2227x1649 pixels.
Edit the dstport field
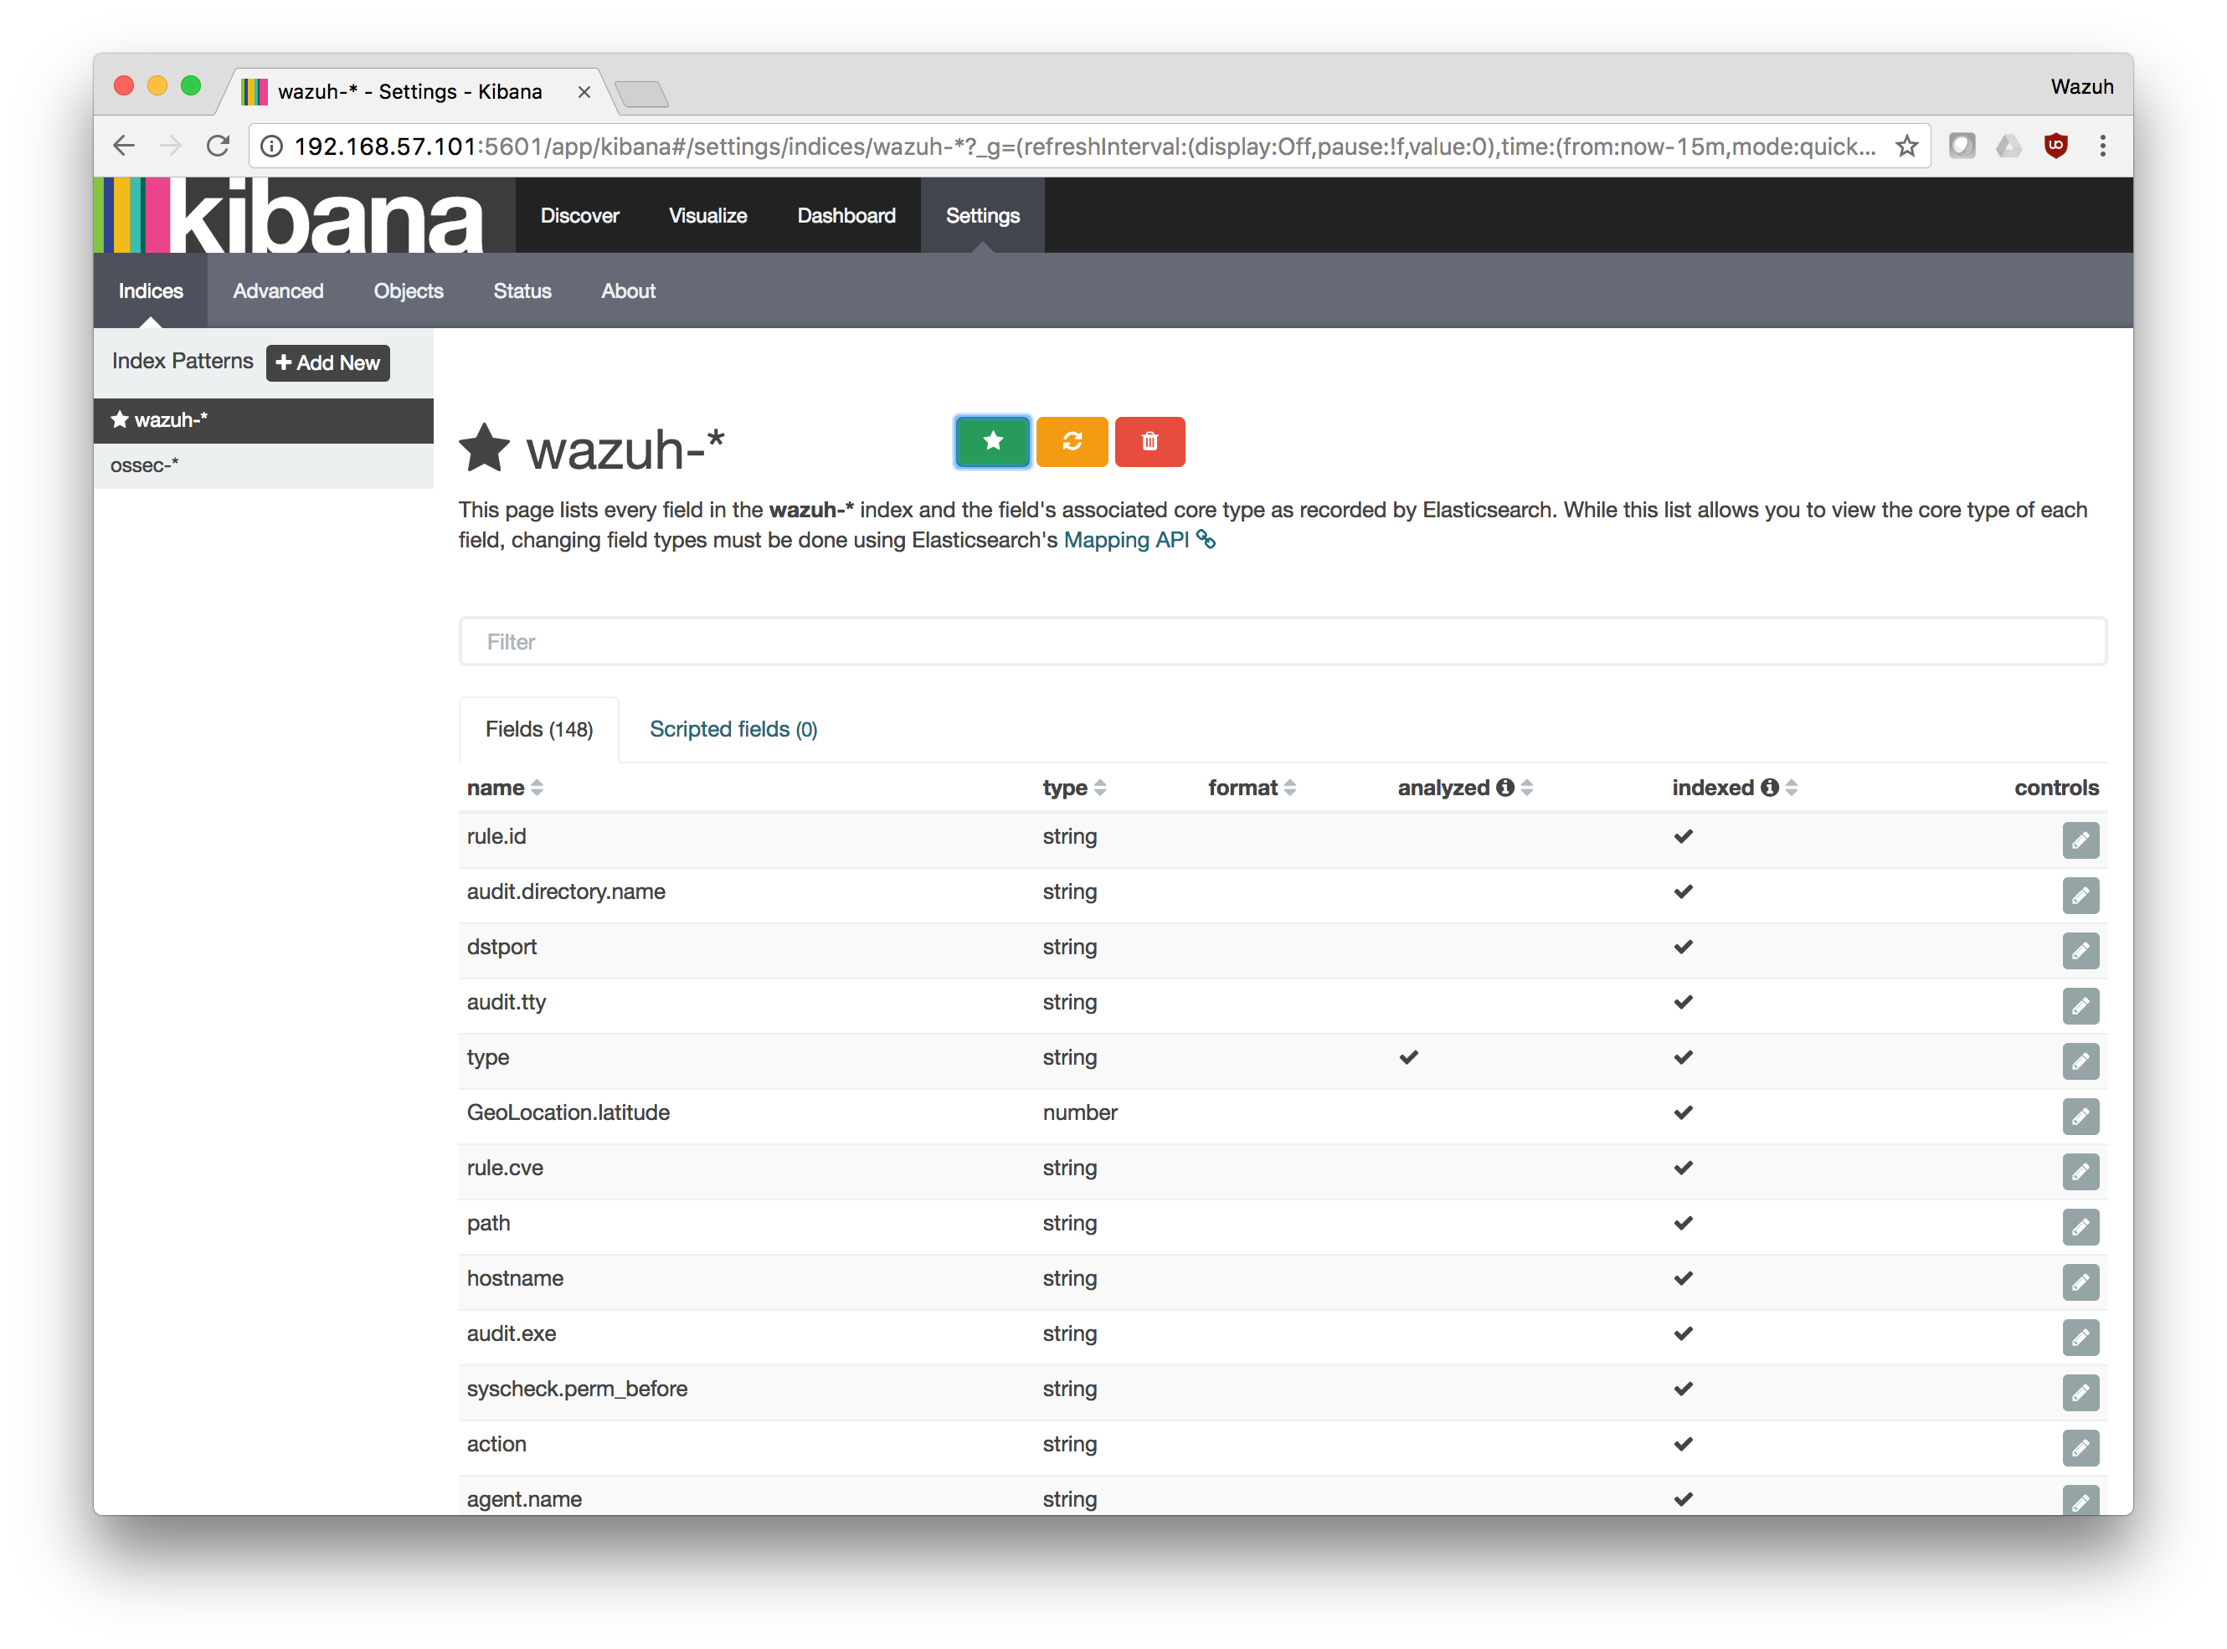(x=2080, y=950)
